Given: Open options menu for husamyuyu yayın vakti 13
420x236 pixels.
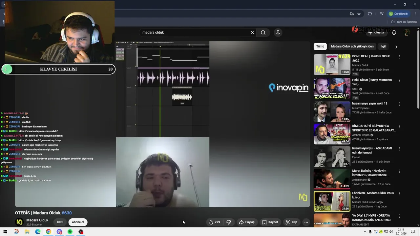Looking at the screenshot, I should pyautogui.click(x=400, y=104).
